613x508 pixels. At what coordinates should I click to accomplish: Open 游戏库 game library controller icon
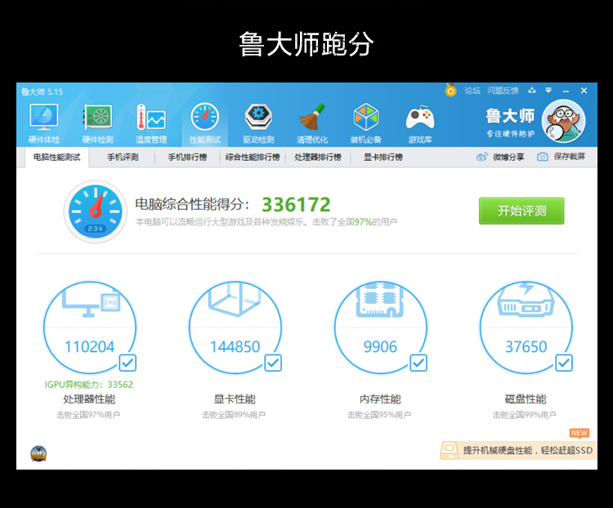click(420, 118)
